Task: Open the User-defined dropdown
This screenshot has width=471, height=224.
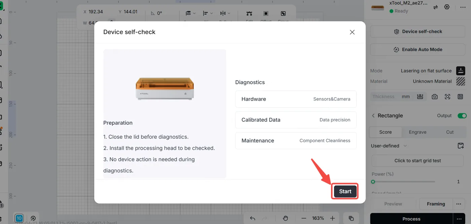Action: tap(389, 146)
